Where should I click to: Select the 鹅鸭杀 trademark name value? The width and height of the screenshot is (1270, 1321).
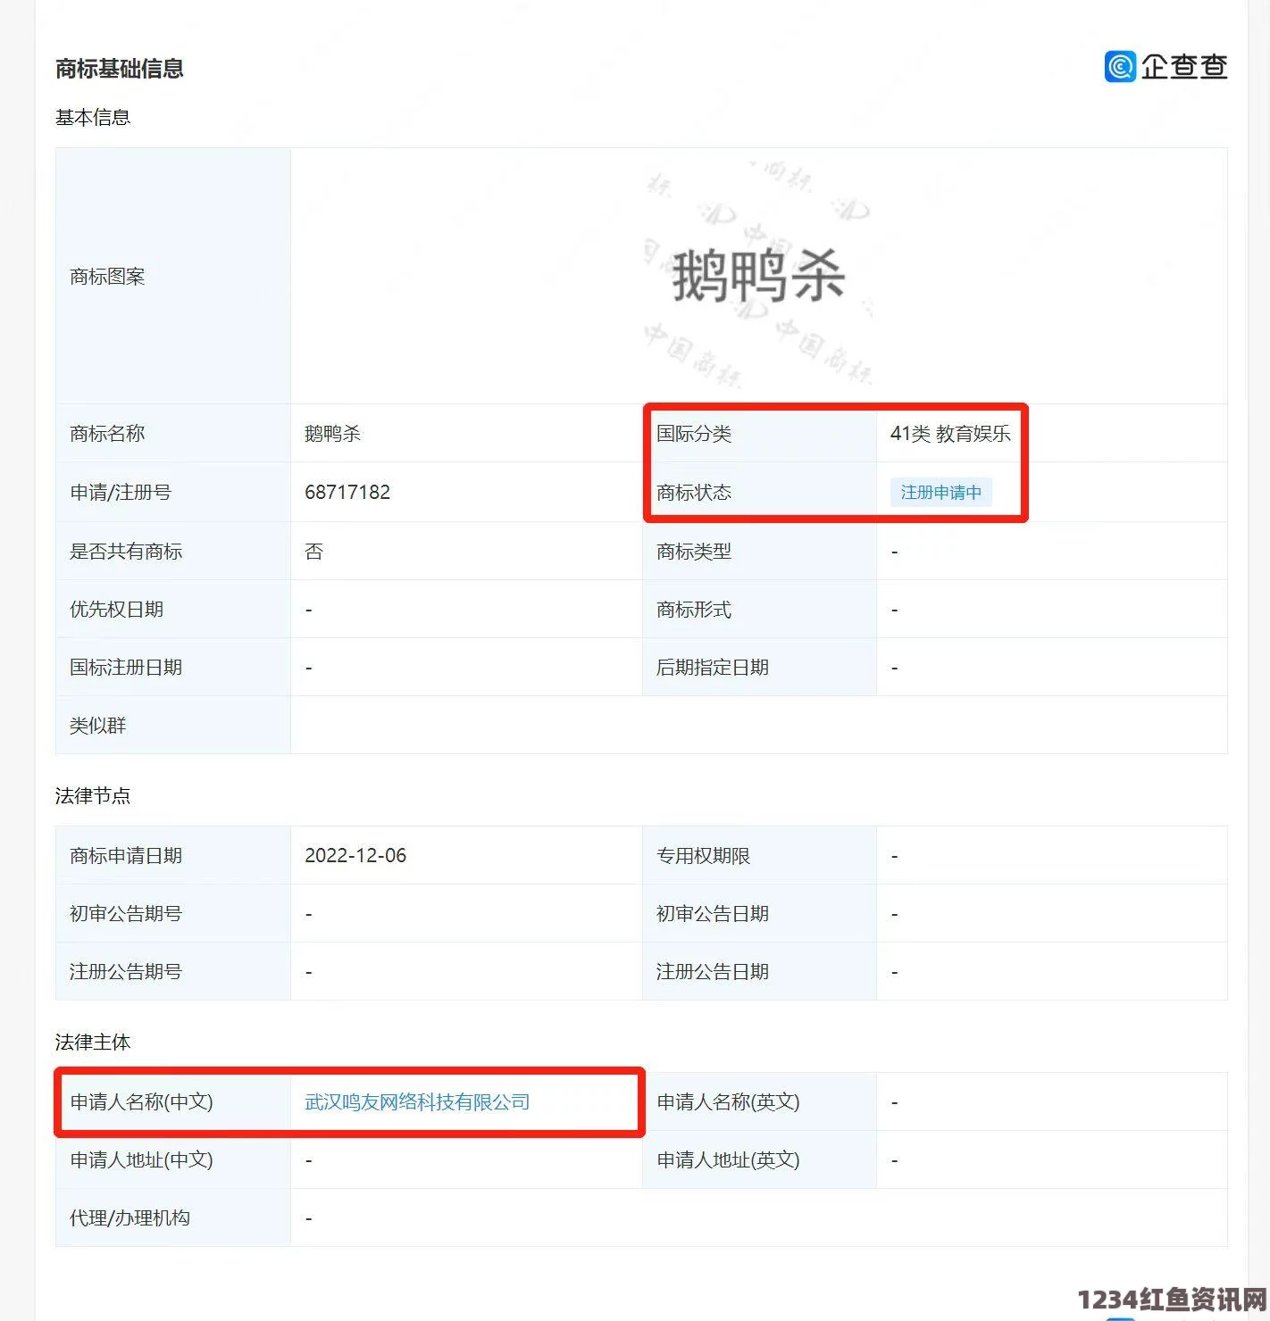click(x=332, y=434)
